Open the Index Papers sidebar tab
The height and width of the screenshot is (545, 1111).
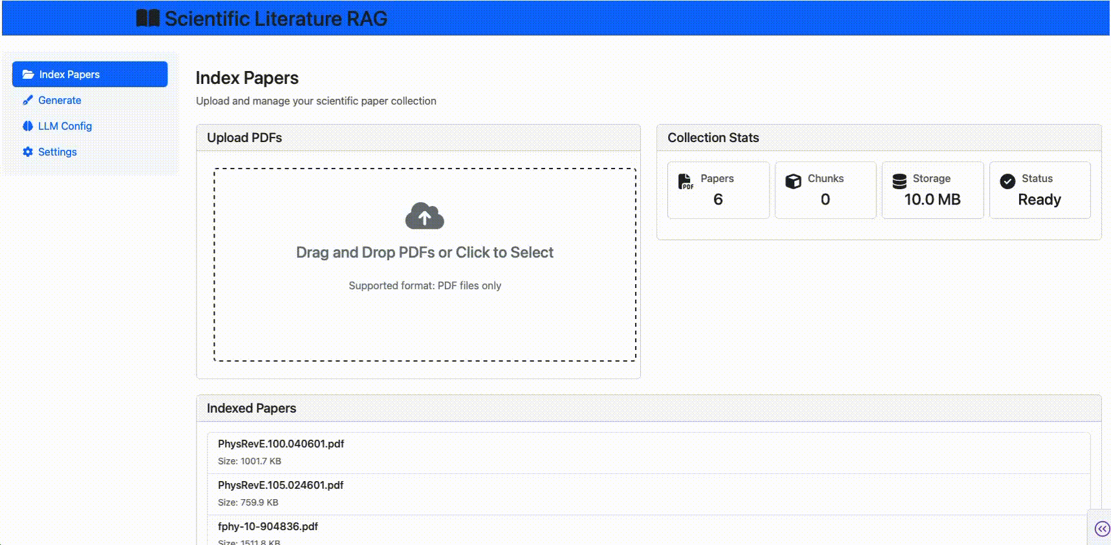(x=90, y=74)
